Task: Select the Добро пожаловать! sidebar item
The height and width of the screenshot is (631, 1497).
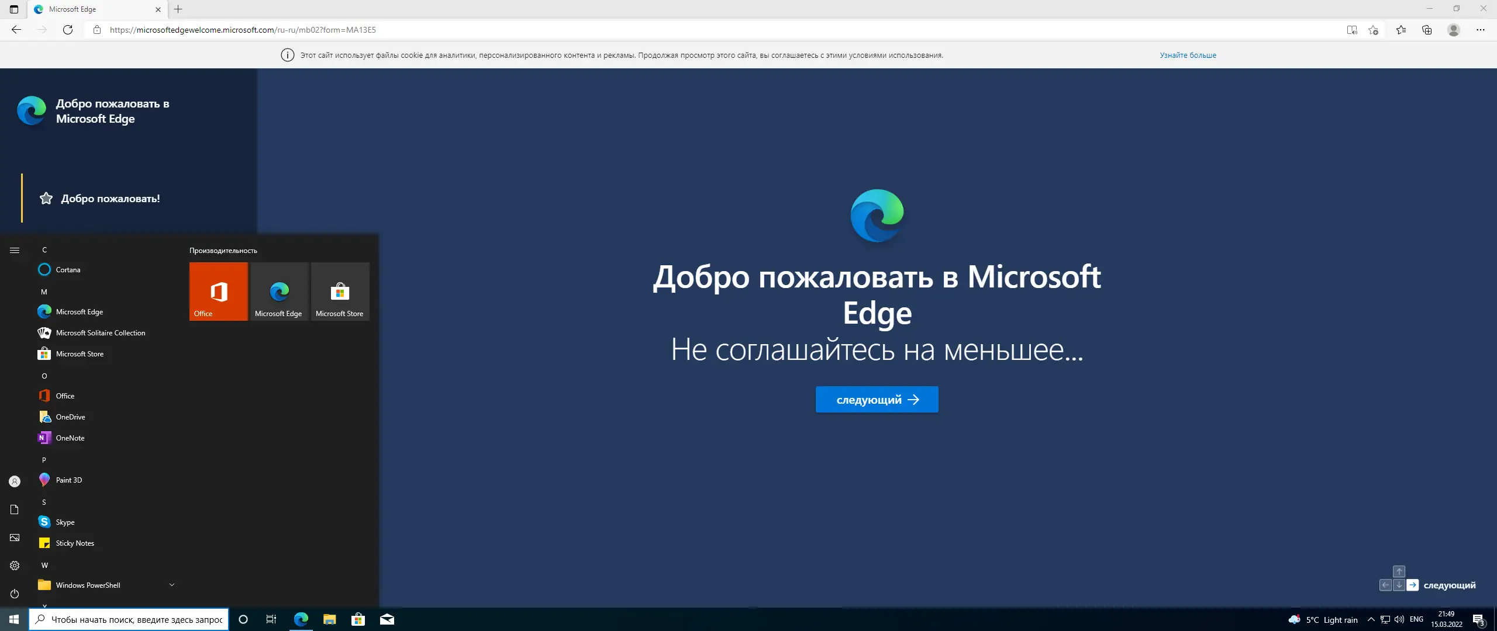Action: click(110, 199)
